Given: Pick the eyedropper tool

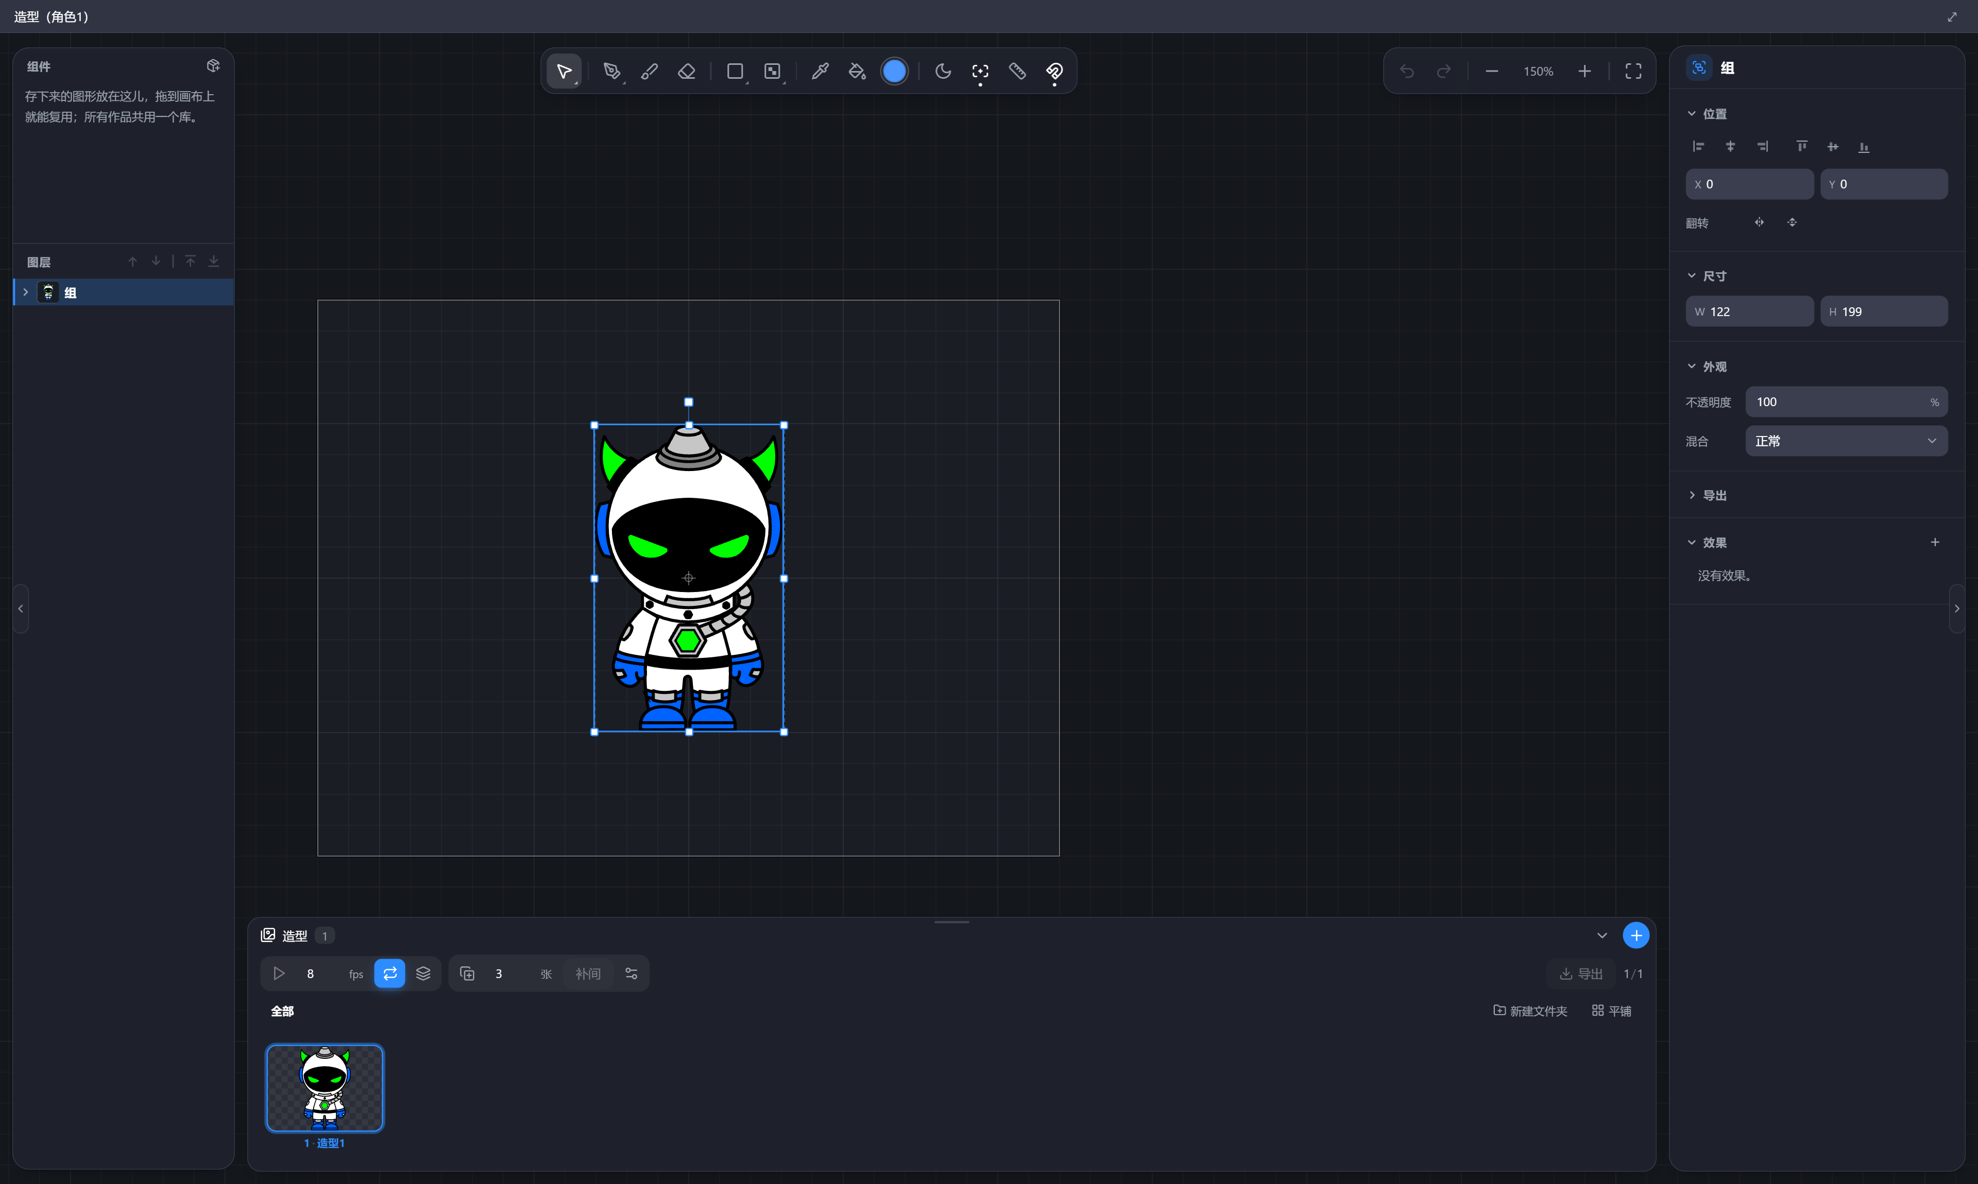Looking at the screenshot, I should (820, 72).
